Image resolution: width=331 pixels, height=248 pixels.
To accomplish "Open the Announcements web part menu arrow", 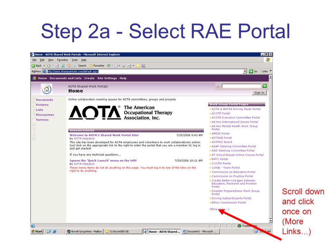I will 202,130.
